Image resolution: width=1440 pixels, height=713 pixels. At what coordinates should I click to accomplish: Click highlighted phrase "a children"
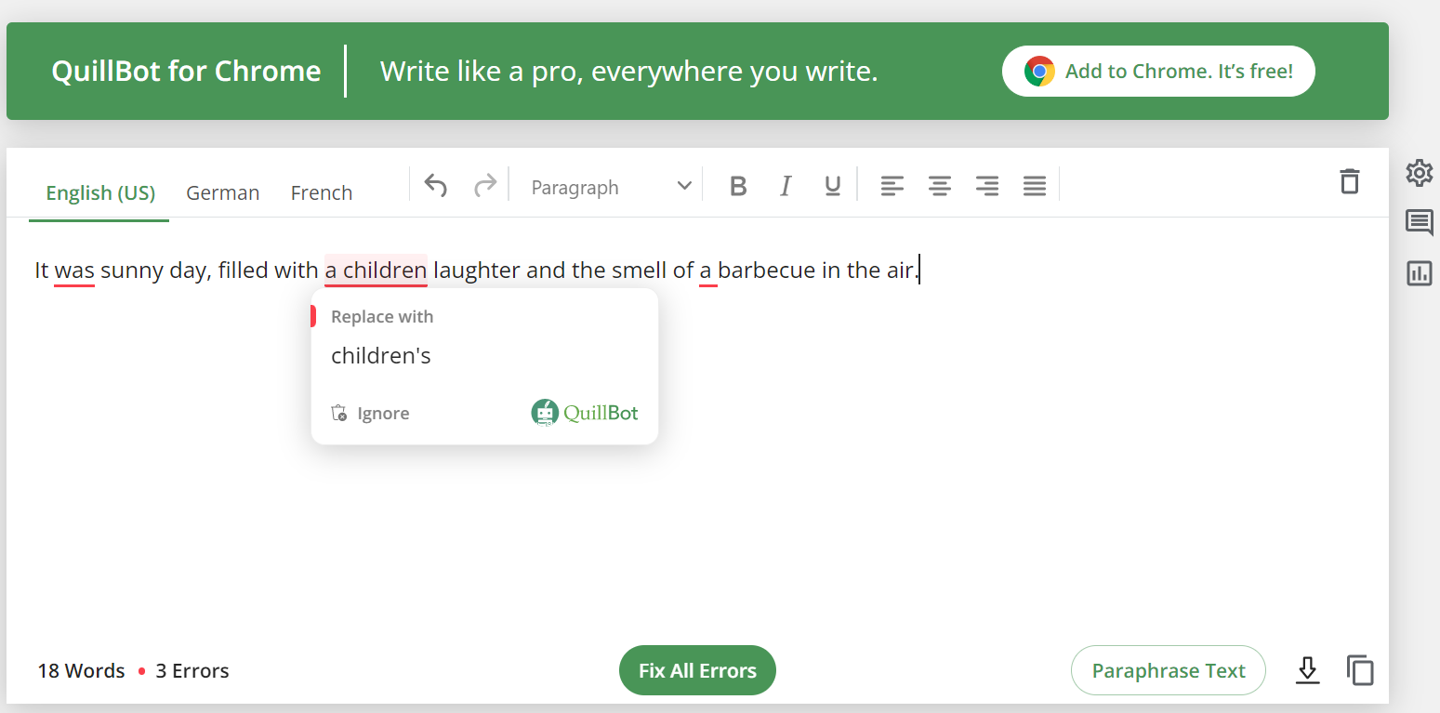376,271
